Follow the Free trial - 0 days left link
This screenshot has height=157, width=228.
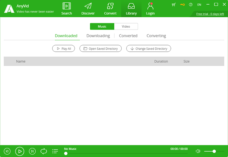pyautogui.click(x=210, y=14)
